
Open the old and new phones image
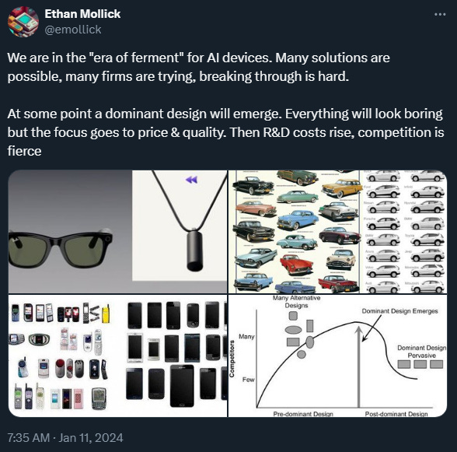coord(117,356)
